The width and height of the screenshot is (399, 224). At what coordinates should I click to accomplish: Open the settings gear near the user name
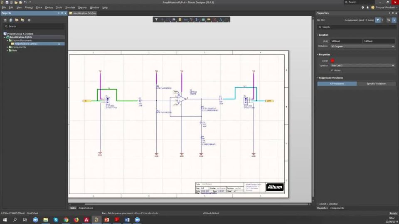(x=363, y=7)
